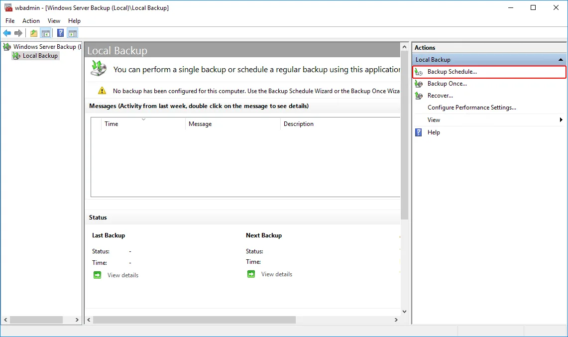The height and width of the screenshot is (337, 568).
Task: Open the Action menu
Action: [x=31, y=20]
